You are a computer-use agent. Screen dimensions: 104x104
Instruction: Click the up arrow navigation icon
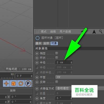point(94,31)
